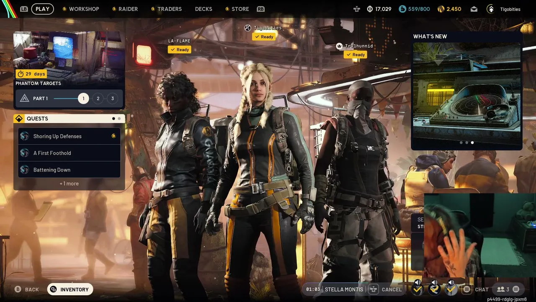Show the first What's New slide

461,143
